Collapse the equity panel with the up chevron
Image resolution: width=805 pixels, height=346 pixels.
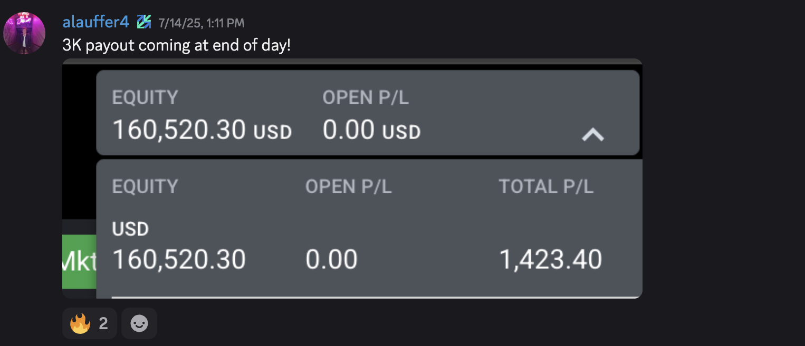coord(592,135)
